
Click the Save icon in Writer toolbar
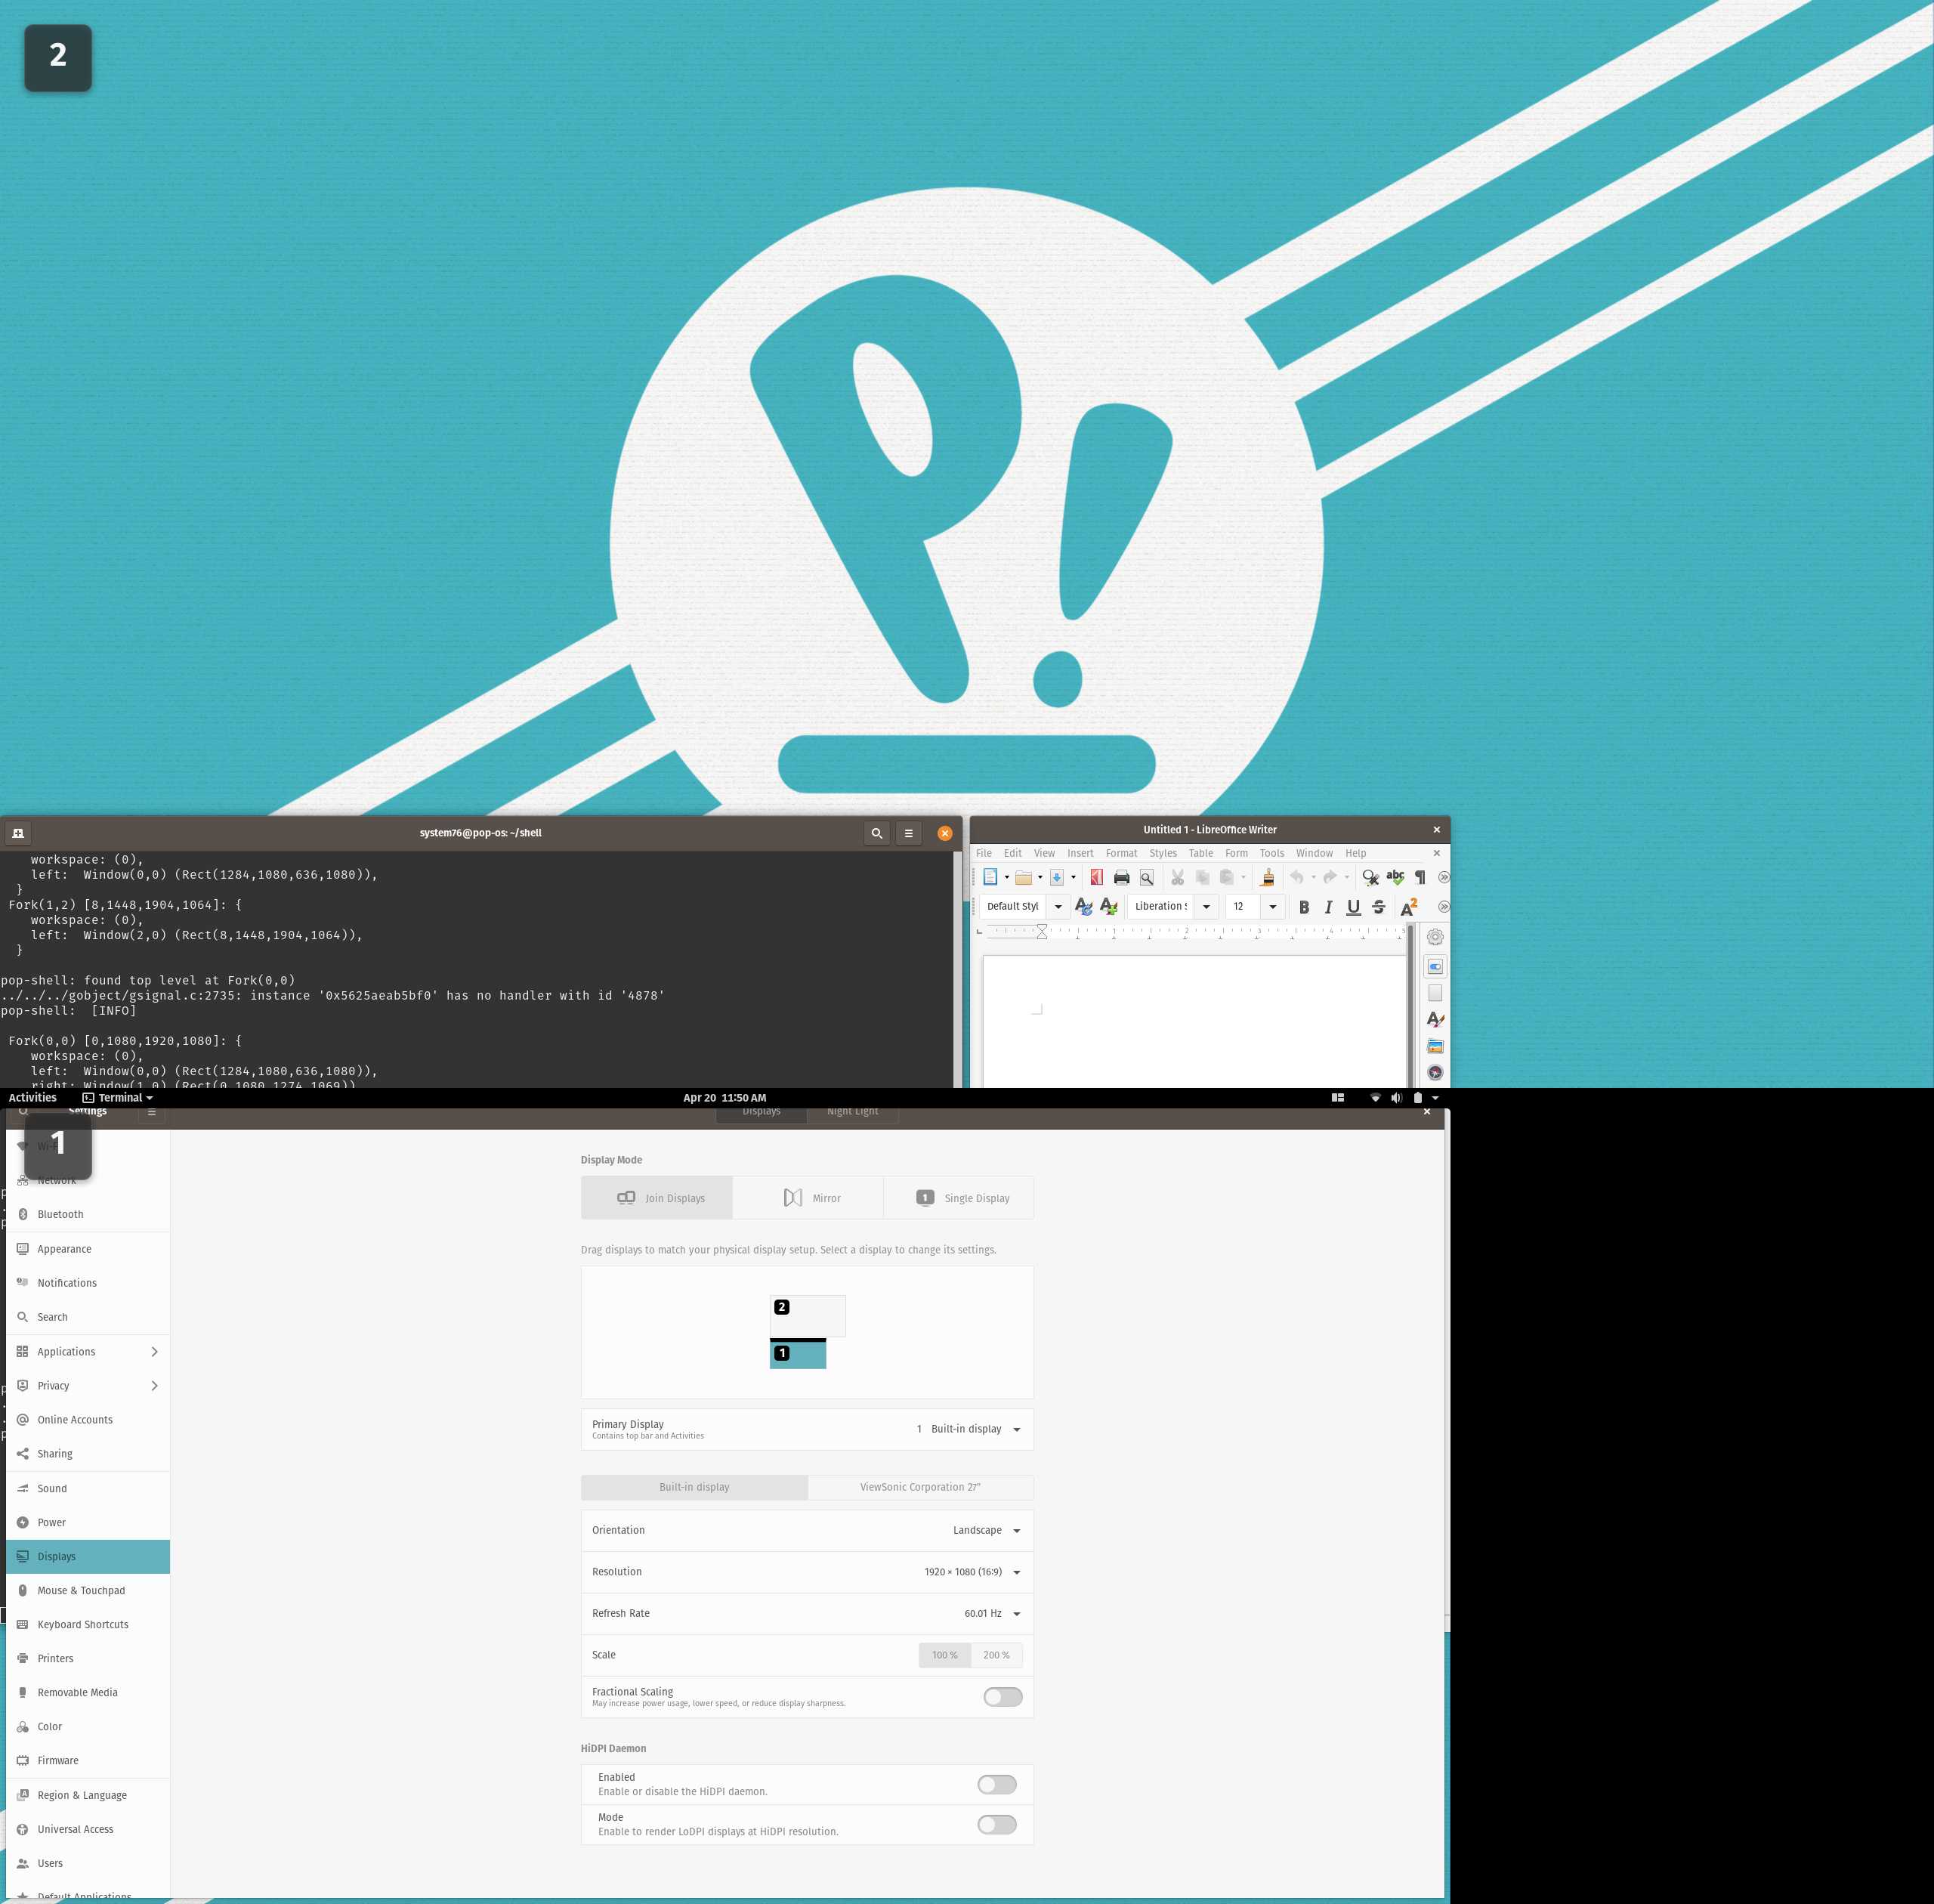tap(1056, 877)
